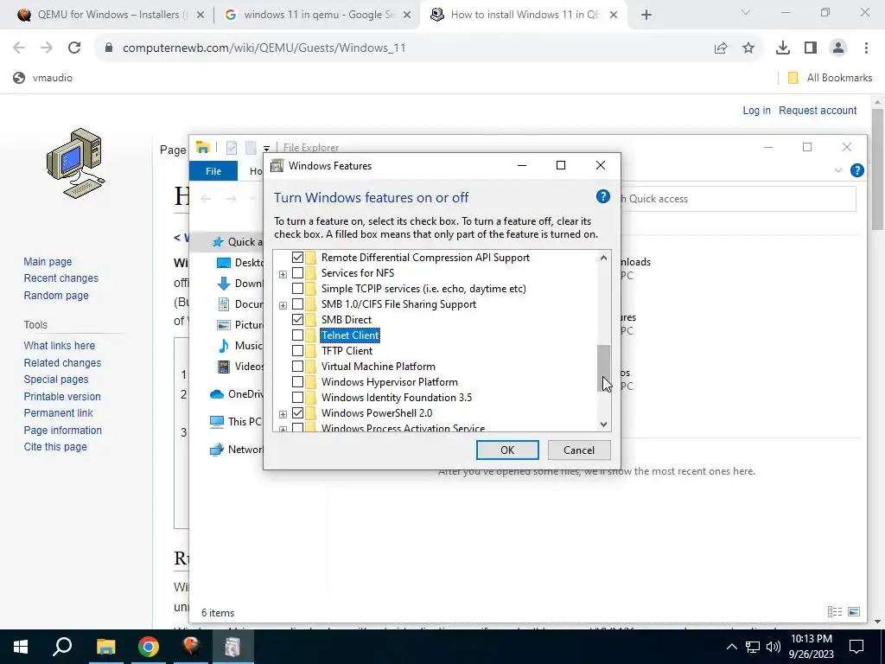
Task: Click File Explorer Quick access search box
Action: (x=738, y=199)
